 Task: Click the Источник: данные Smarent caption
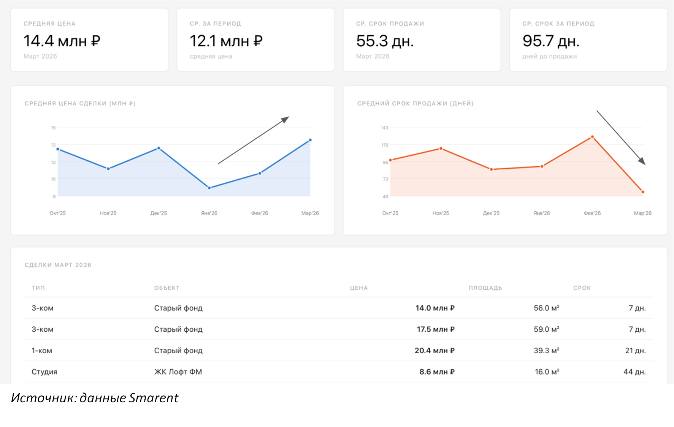[x=95, y=398]
